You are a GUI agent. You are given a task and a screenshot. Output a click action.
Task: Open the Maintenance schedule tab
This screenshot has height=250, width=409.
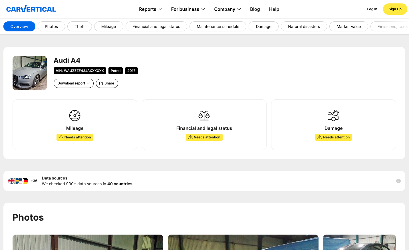pyautogui.click(x=218, y=27)
